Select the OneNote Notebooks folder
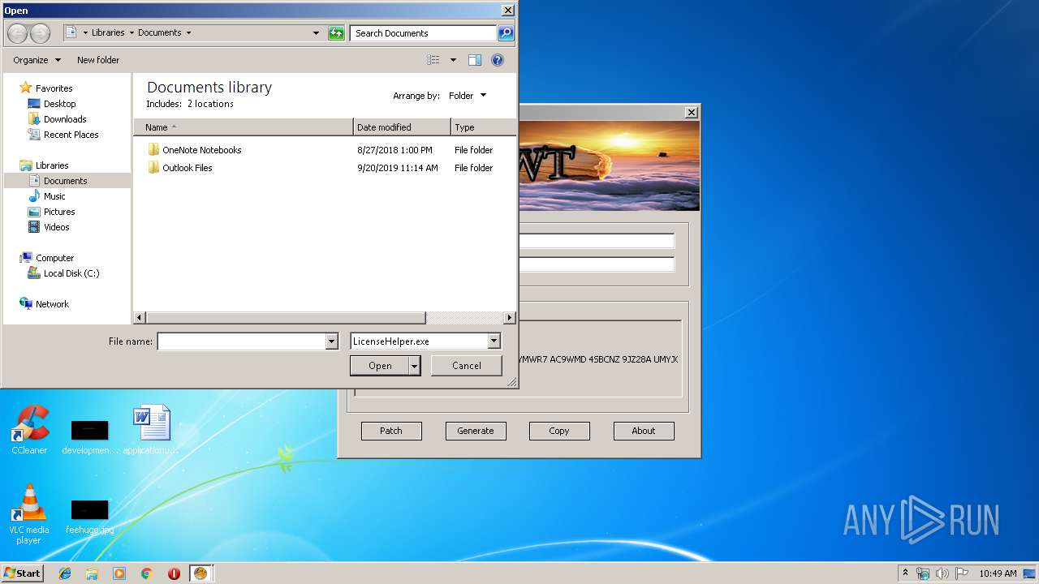 (201, 150)
